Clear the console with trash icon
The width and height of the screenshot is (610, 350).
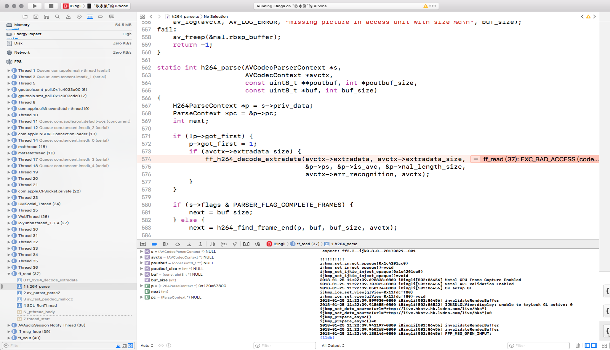(578, 346)
